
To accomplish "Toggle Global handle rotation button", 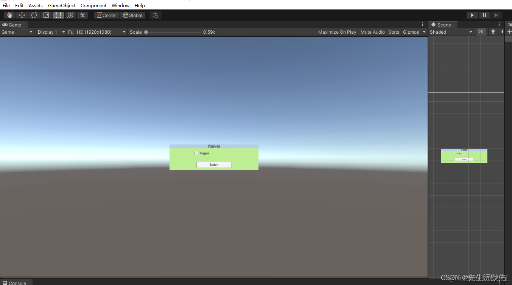I will coord(133,15).
